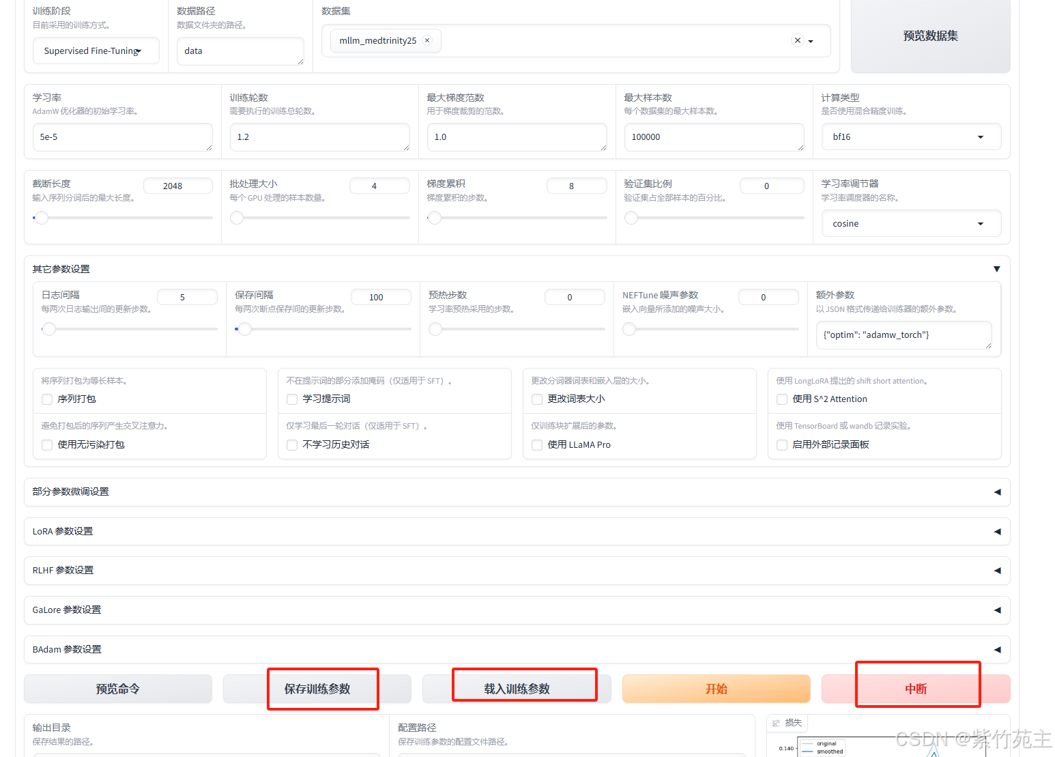Click the 最大梯度范数 field showing 1.0

[517, 137]
